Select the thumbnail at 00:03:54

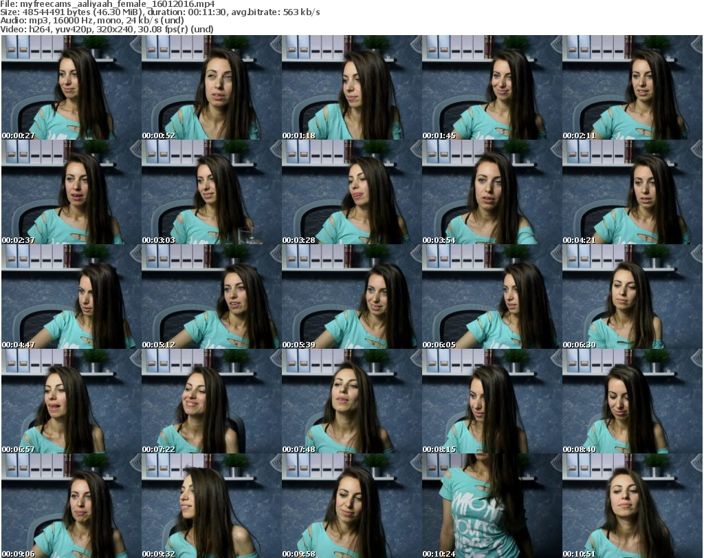pos(492,192)
